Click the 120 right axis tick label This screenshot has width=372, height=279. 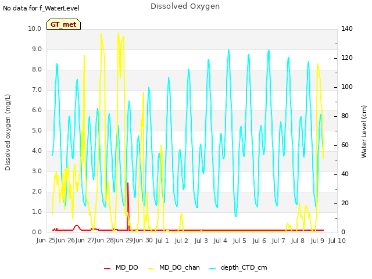tap(347, 58)
